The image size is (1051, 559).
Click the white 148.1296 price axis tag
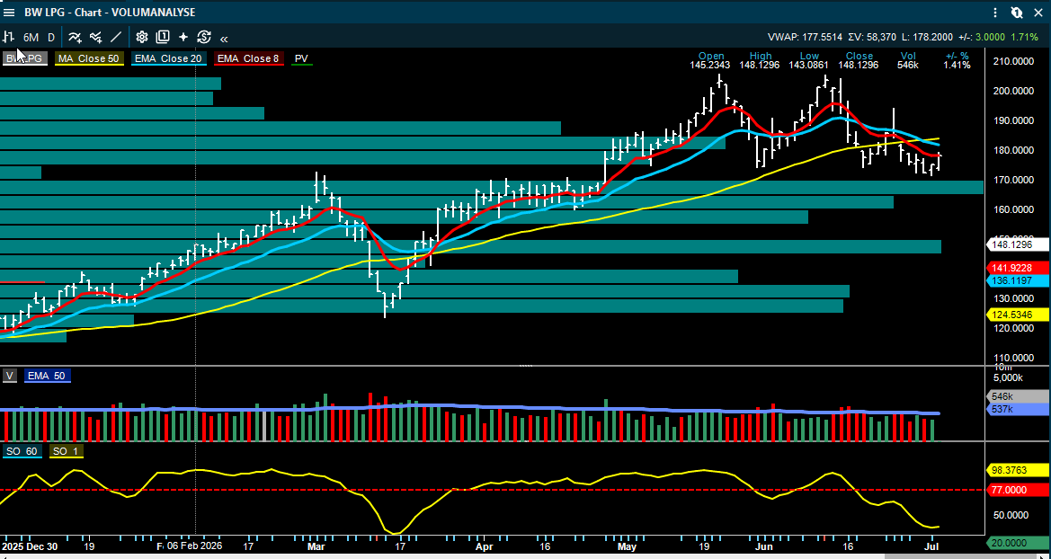click(1018, 245)
